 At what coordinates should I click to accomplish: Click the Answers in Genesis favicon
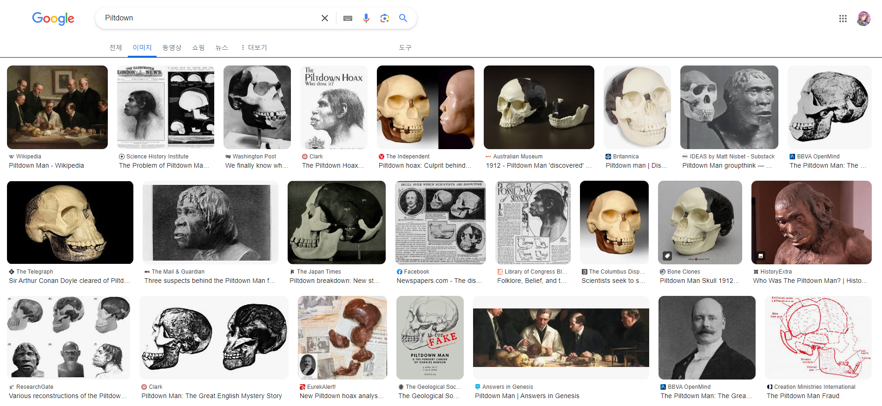tap(478, 387)
